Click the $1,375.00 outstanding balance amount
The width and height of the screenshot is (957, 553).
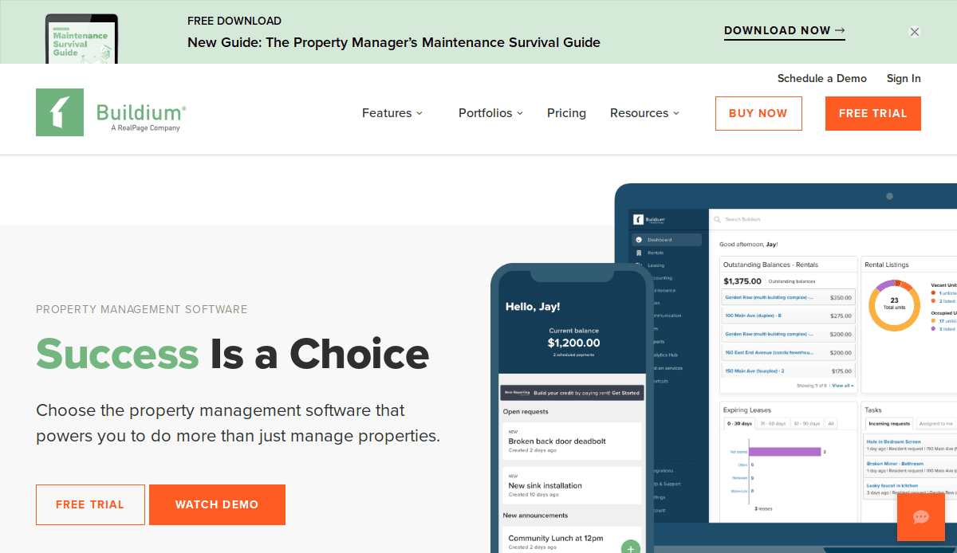click(x=742, y=281)
